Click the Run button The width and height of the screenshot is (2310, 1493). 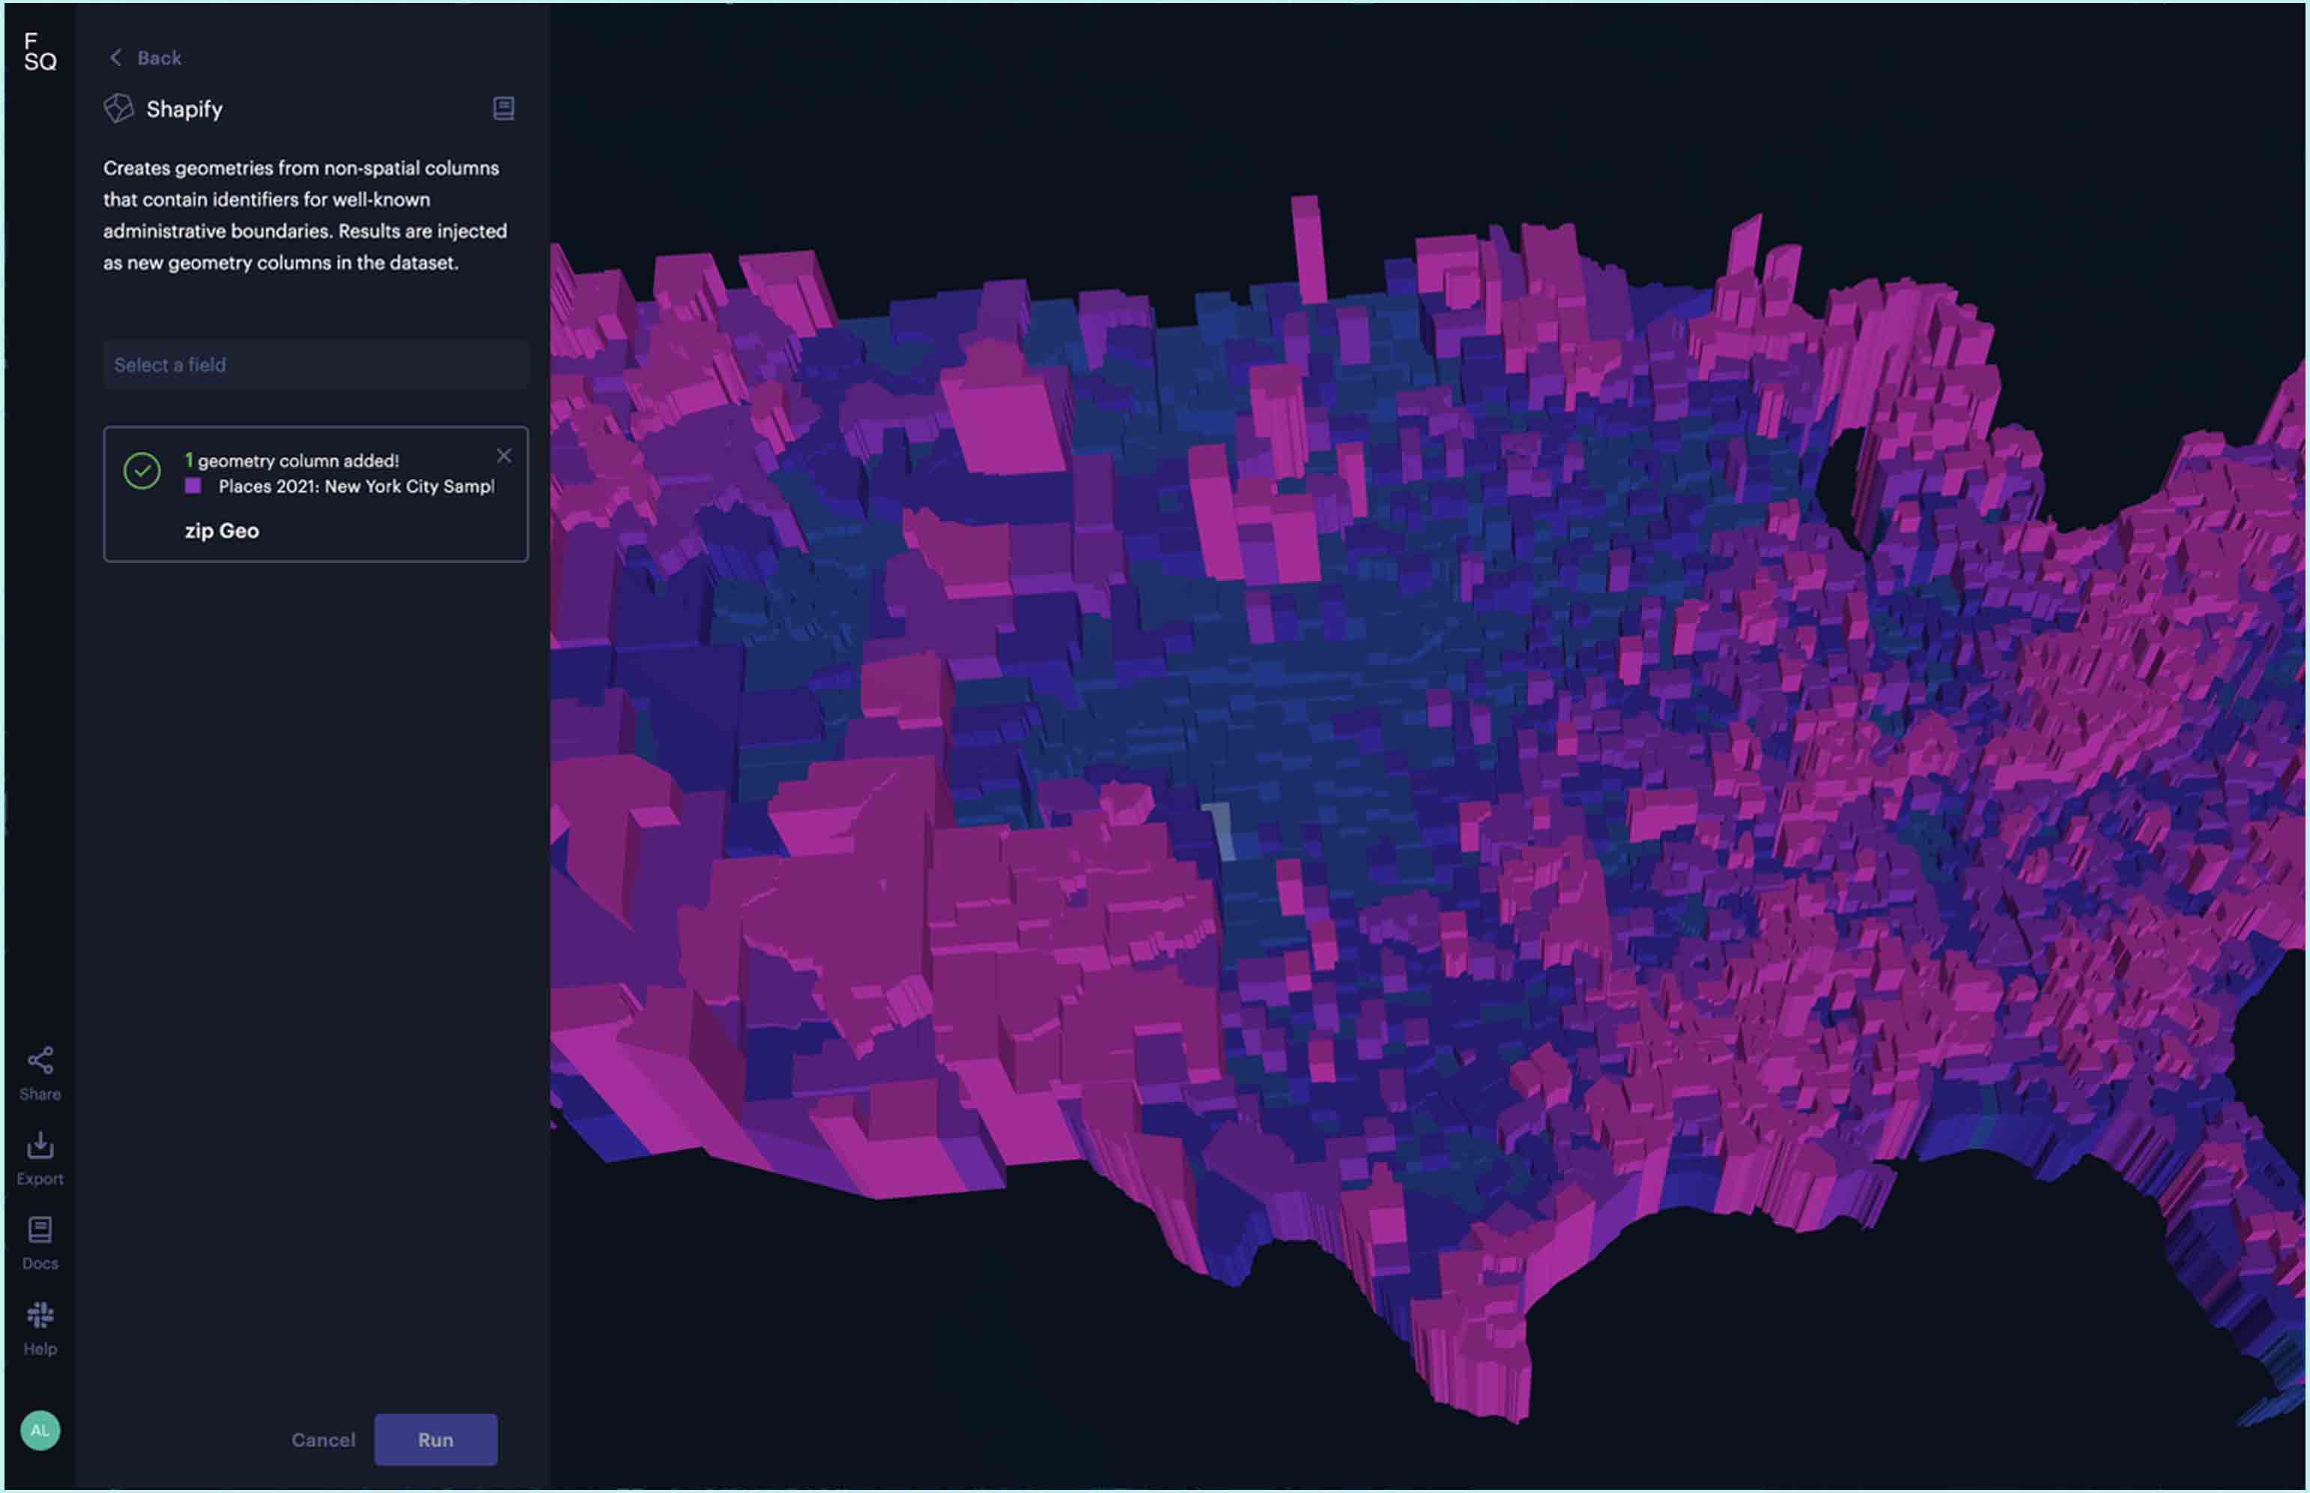435,1441
